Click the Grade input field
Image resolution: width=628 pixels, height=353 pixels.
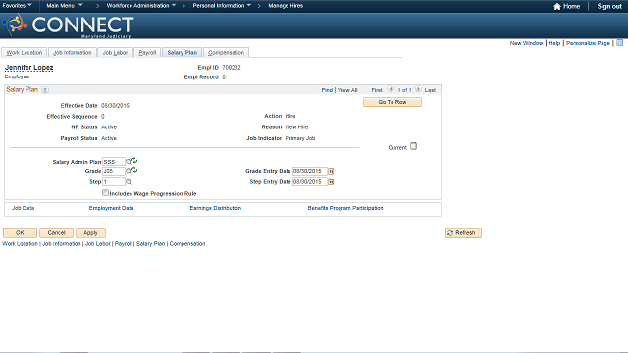click(114, 171)
